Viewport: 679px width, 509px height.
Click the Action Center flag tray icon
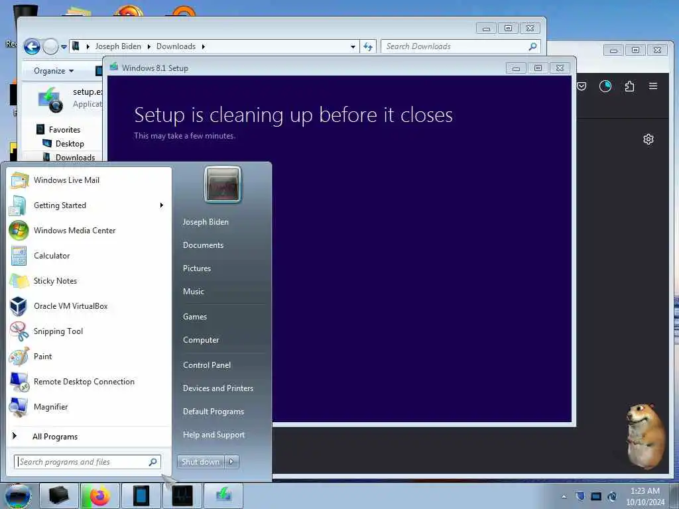(x=580, y=496)
